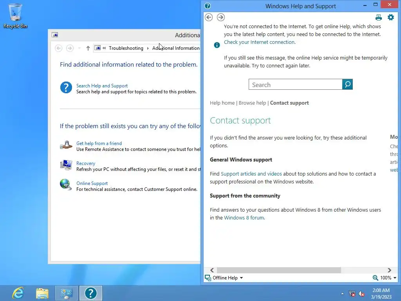Click the Additional Information window title icon
This screenshot has width=401, height=301.
tap(55, 35)
